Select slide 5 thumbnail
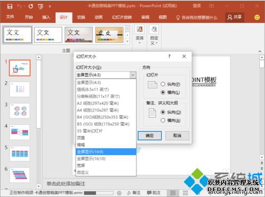Screen dimensions: 265x197 click(20, 153)
